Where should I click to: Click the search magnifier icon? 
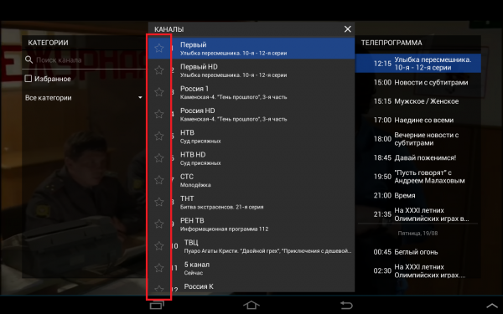(x=29, y=59)
